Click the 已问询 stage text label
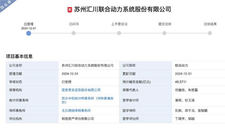225x129 pixels. 74,24
